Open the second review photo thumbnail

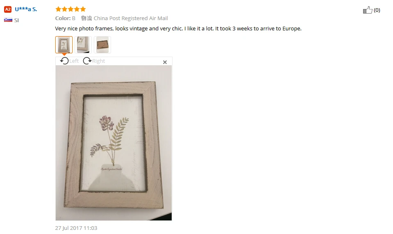83,45
